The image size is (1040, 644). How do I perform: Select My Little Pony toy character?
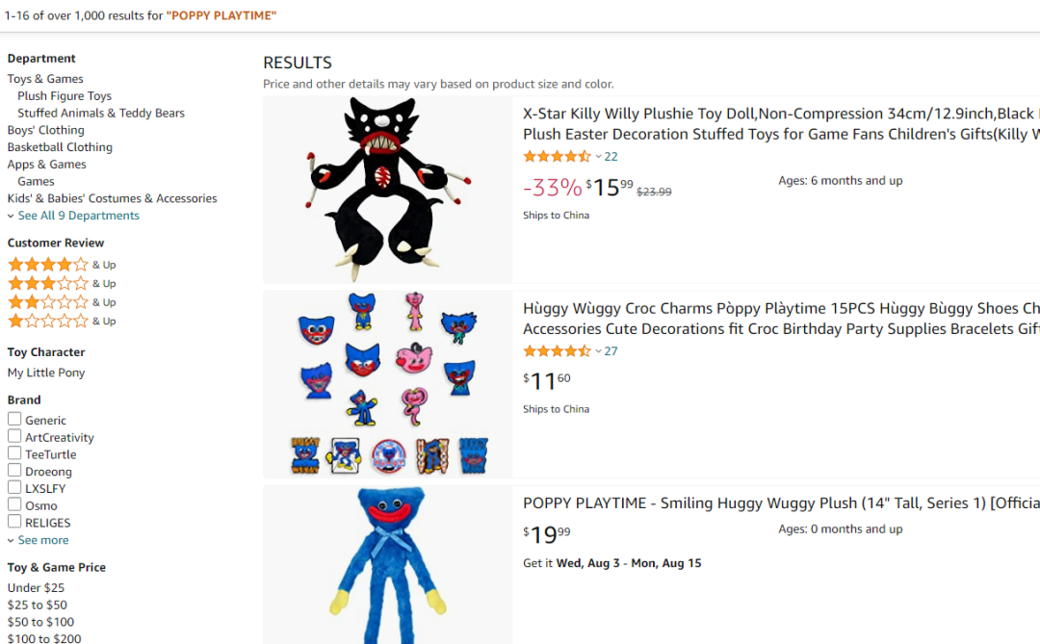pyautogui.click(x=46, y=373)
